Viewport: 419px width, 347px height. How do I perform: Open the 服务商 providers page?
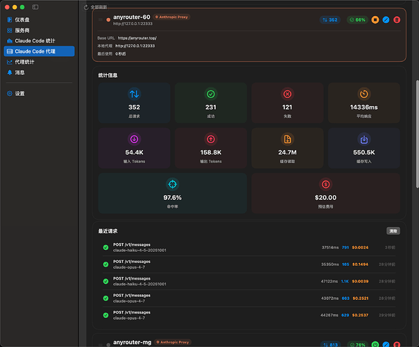pos(39,31)
